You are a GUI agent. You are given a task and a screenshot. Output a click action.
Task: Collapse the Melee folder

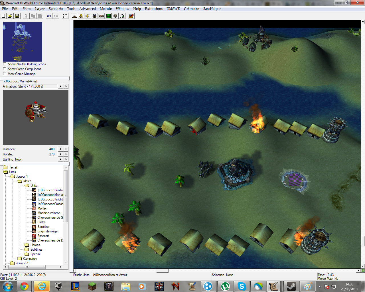27,181
